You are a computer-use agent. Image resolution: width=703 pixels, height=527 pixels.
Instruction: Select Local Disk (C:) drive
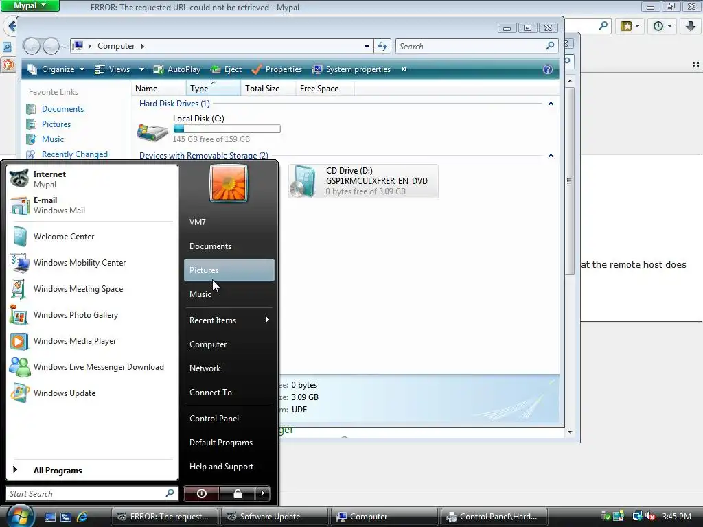[210, 129]
